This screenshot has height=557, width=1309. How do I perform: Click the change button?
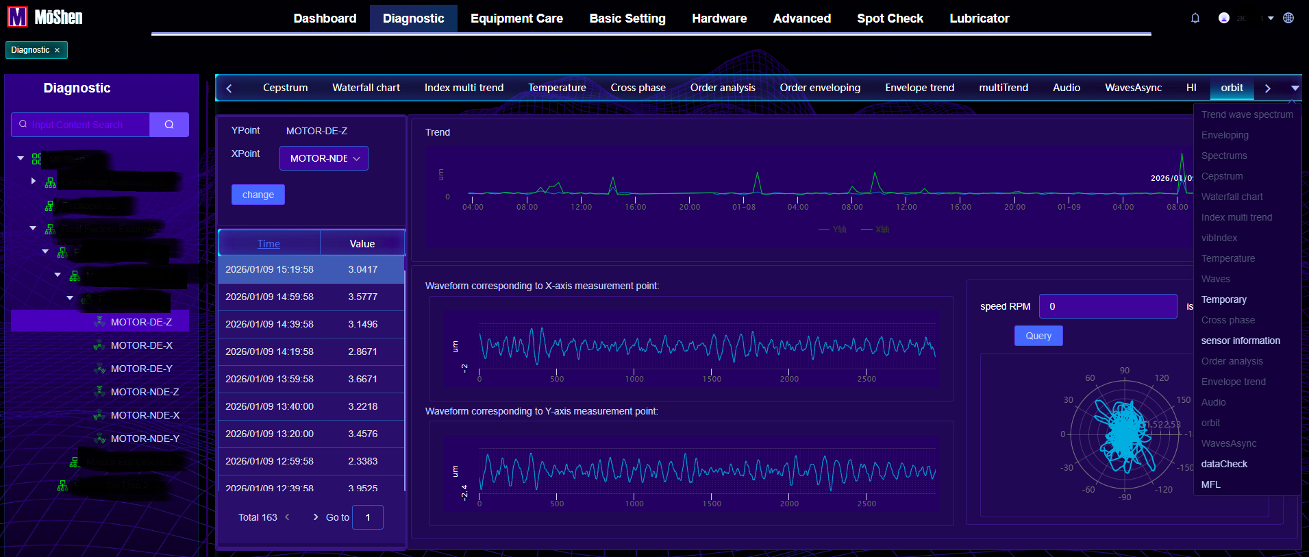click(258, 195)
